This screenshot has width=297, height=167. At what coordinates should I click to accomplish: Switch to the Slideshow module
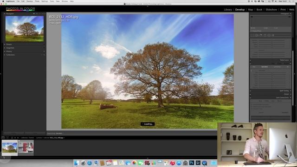(x=271, y=9)
